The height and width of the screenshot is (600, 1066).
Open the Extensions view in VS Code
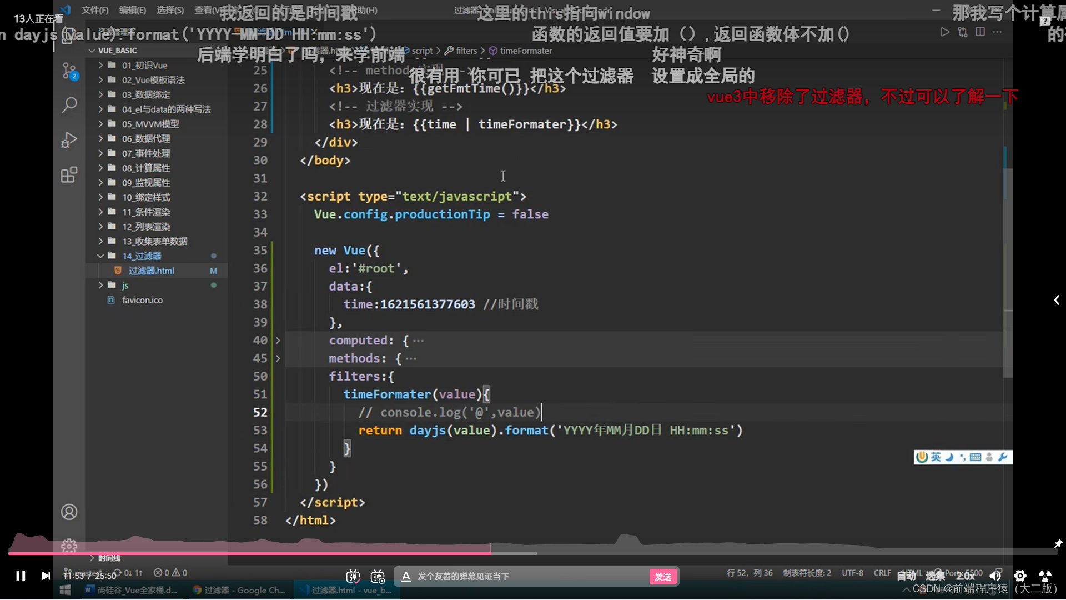pos(69,174)
